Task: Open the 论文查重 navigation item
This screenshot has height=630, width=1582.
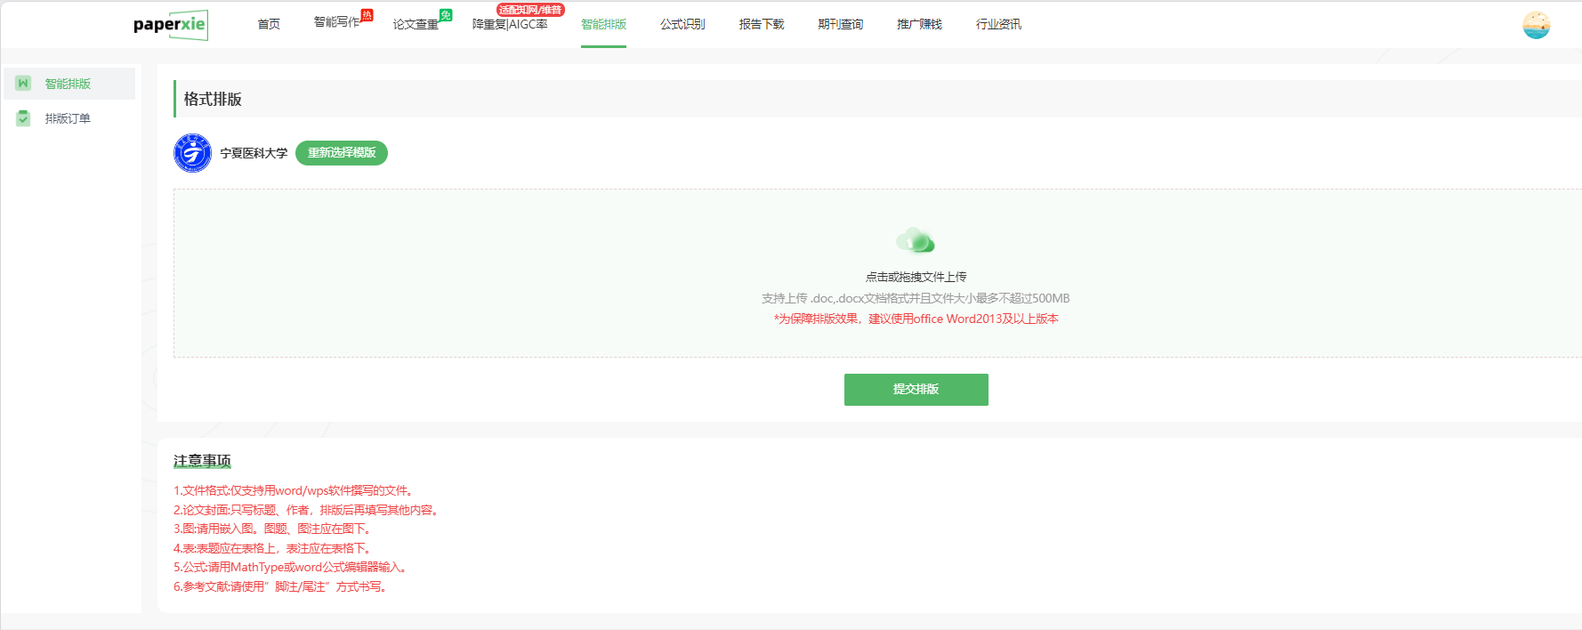Action: tap(416, 25)
